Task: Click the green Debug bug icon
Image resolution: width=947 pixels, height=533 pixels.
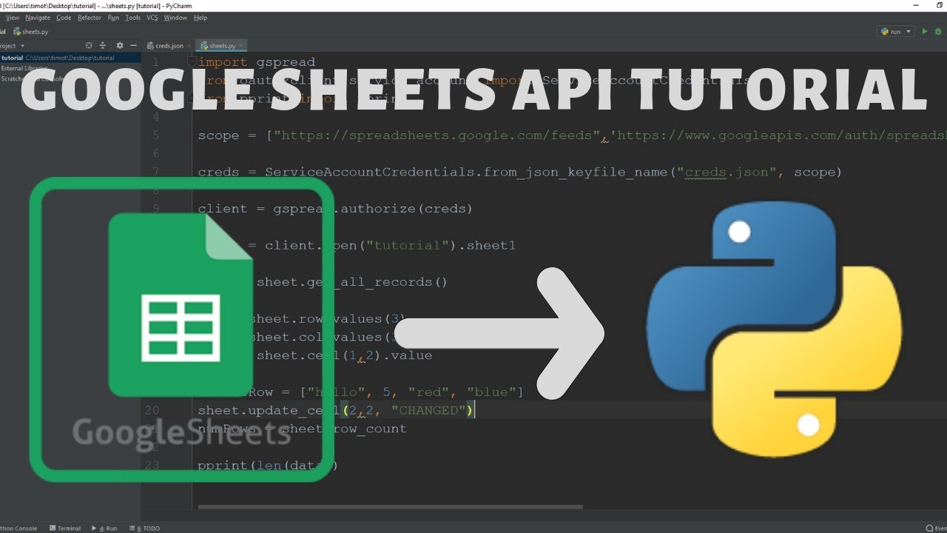Action: [x=938, y=31]
